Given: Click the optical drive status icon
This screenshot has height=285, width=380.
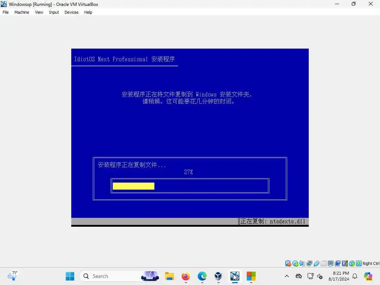Looking at the screenshot, I should point(295,263).
